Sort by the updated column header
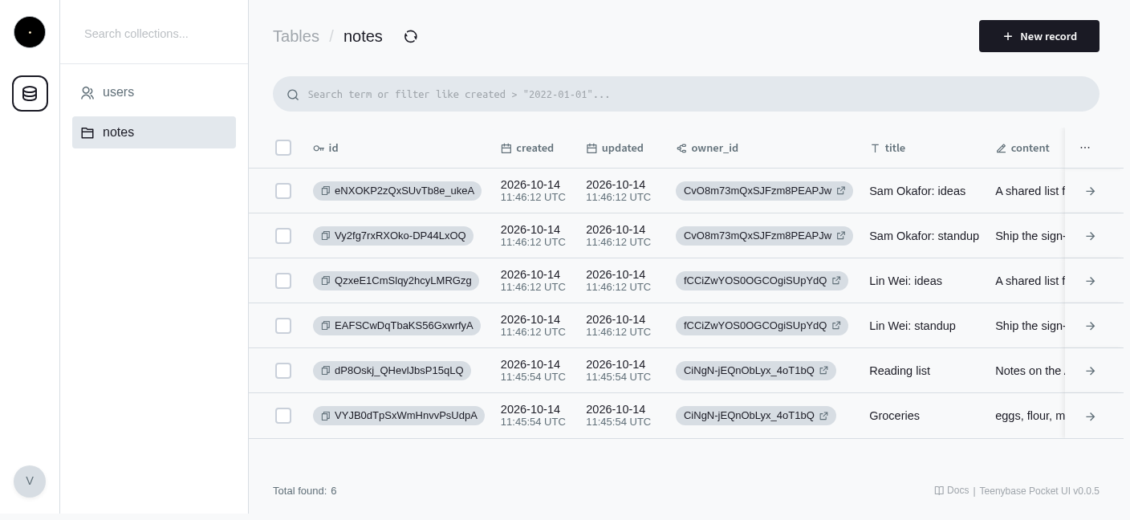 pyautogui.click(x=615, y=148)
